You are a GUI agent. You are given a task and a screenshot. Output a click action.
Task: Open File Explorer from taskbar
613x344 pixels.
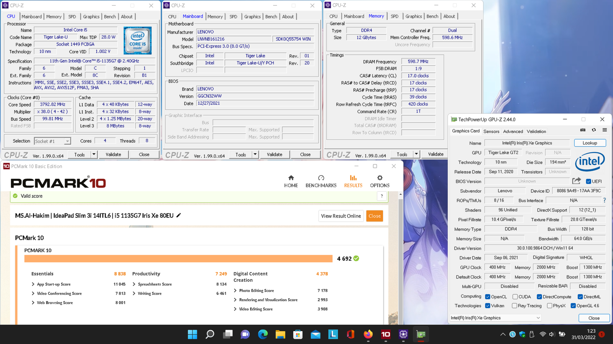[280, 334]
